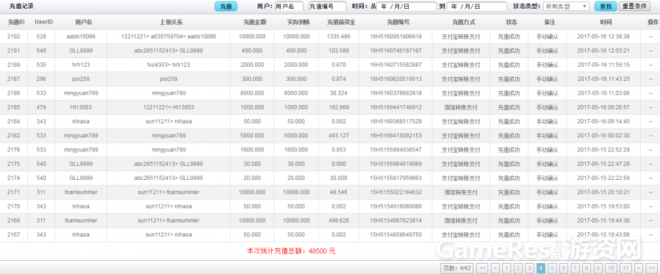Open page 9 in pagination
The image size is (660, 274).
pos(598,267)
